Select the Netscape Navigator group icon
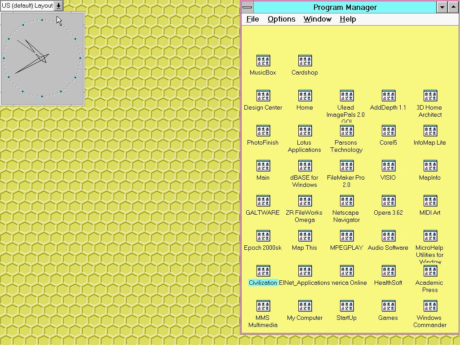Image resolution: width=460 pixels, height=345 pixels. point(346,201)
